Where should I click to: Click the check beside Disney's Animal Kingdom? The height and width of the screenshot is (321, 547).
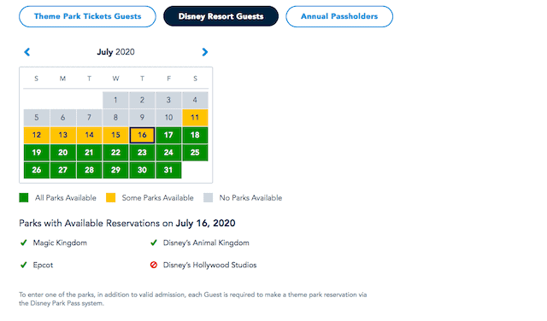[154, 242]
